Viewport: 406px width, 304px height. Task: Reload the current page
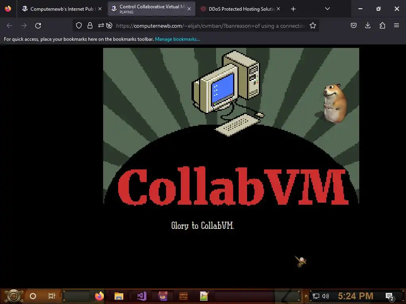pyautogui.click(x=38, y=26)
